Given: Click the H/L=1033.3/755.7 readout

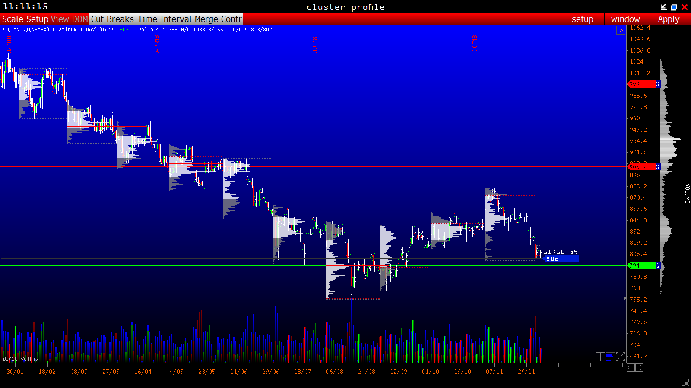Looking at the screenshot, I should point(205,30).
